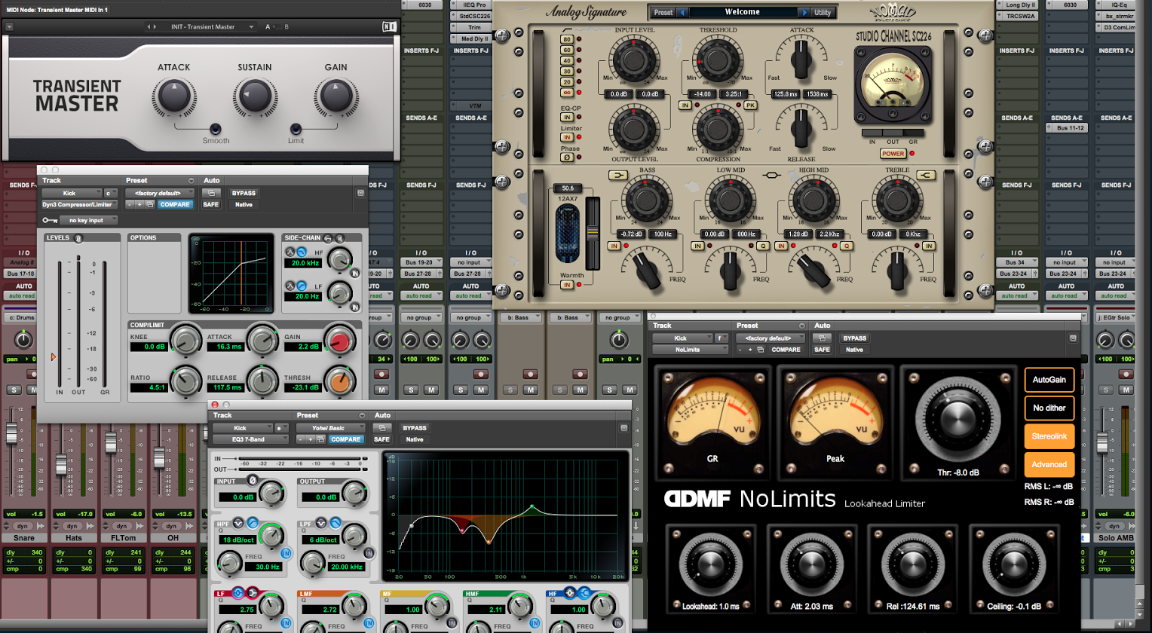Click the NI logo in Transient Master header
This screenshot has height=633, width=1152.
(388, 26)
